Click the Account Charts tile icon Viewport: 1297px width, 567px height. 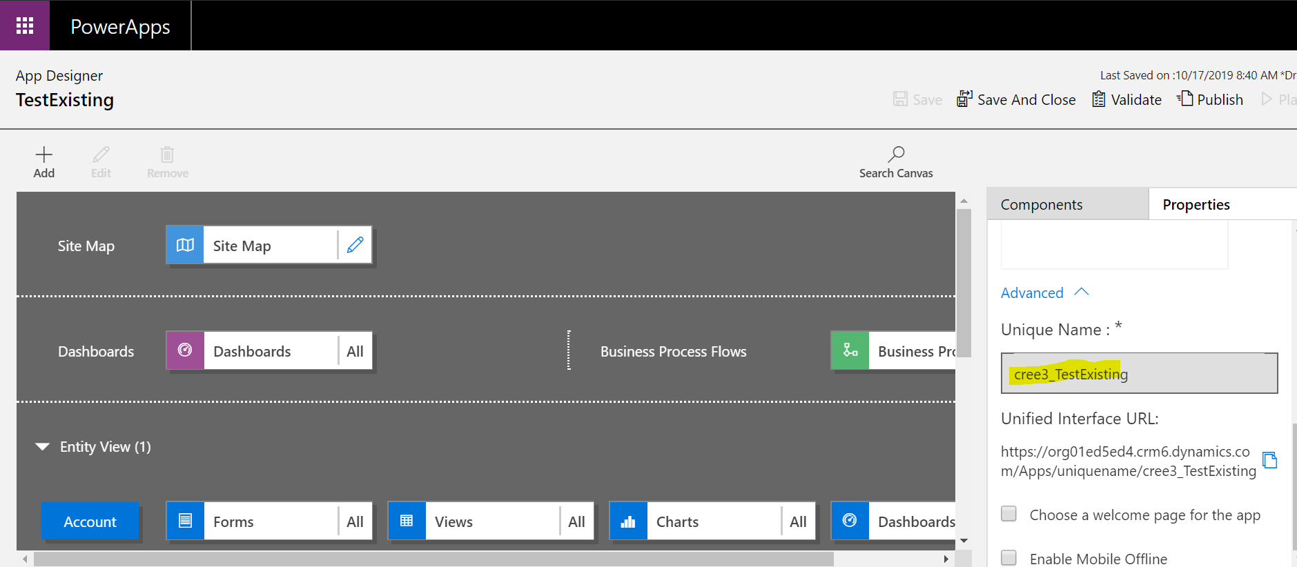coord(628,521)
